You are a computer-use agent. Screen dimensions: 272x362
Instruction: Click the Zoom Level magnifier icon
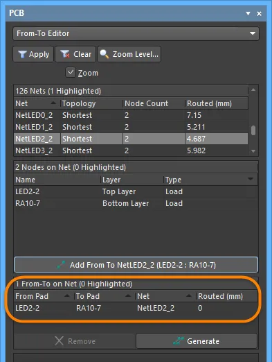[105, 54]
